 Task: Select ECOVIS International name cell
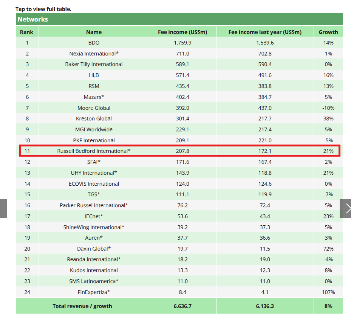click(94, 184)
